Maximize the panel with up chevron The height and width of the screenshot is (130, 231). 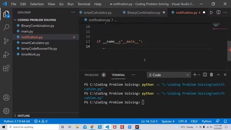218,75
